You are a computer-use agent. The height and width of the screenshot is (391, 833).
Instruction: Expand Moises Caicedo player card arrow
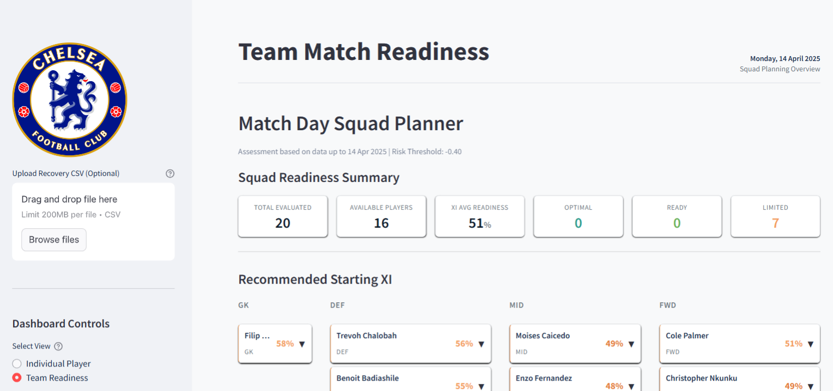(631, 344)
